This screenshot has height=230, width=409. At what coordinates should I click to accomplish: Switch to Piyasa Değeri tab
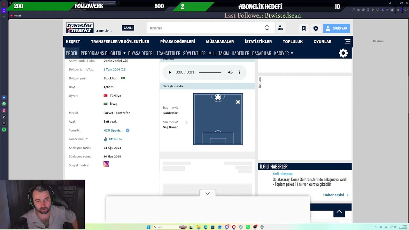141,53
